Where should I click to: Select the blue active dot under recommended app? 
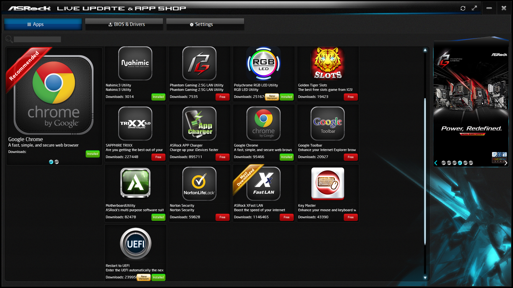pos(51,162)
